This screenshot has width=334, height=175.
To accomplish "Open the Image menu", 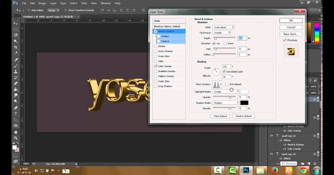I will [x=42, y=3].
